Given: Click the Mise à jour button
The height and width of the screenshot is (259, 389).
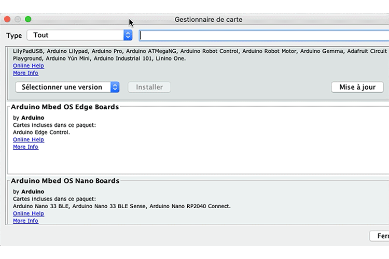Looking at the screenshot, I should pos(357,87).
